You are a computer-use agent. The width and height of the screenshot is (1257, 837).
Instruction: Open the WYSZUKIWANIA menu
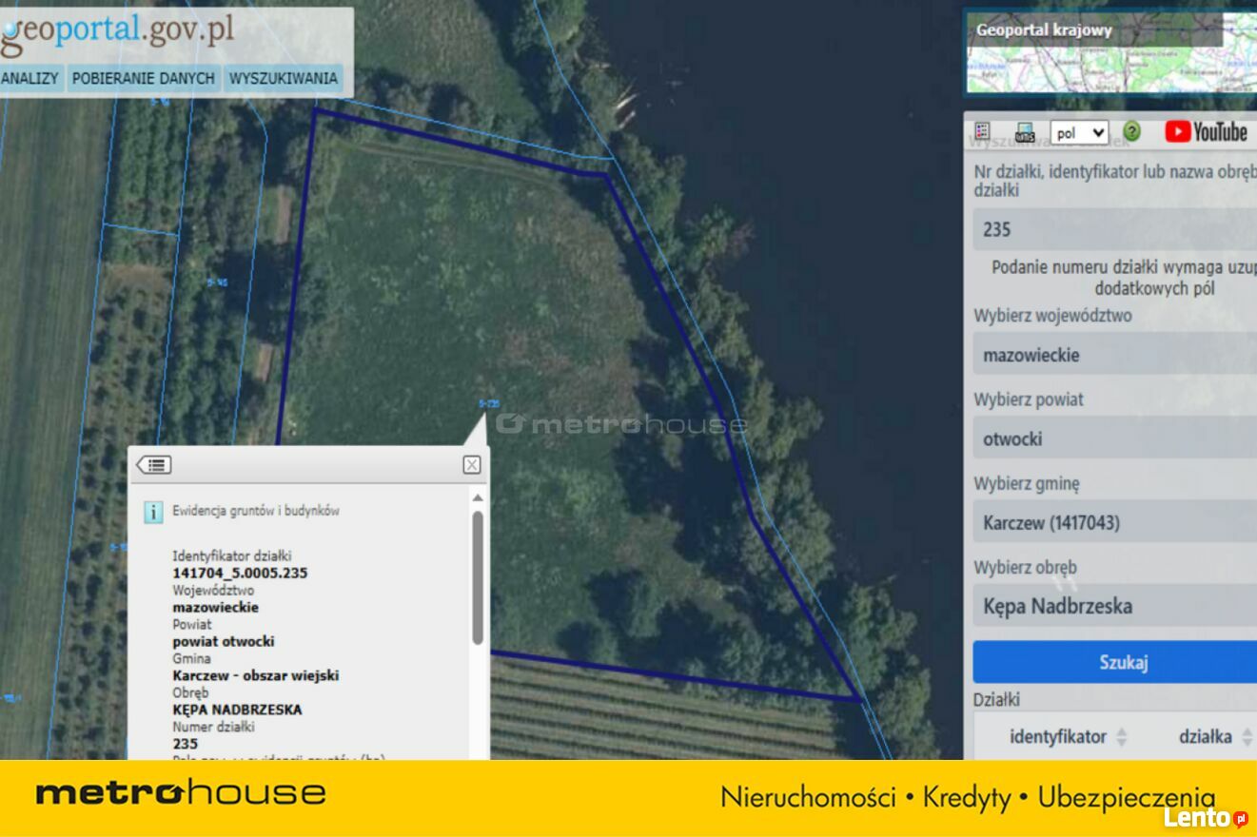point(284,78)
